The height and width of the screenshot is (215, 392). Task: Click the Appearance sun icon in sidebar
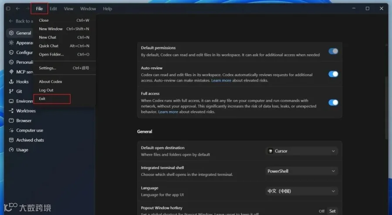11,43
